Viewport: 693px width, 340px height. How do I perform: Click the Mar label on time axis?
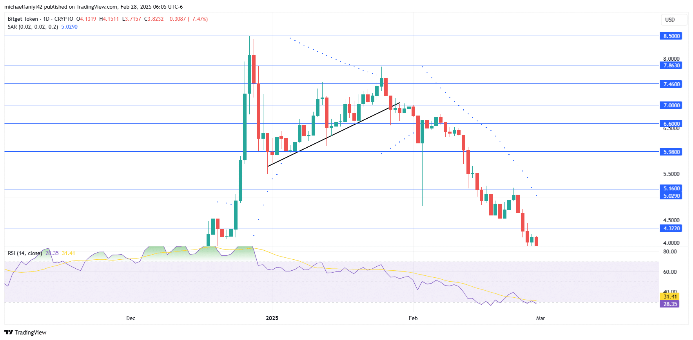[541, 318]
